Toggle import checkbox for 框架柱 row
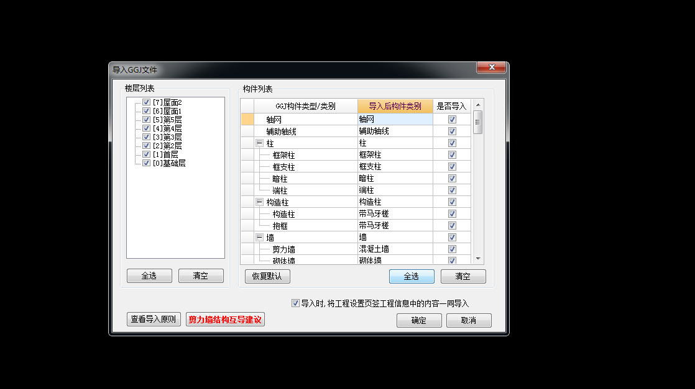This screenshot has width=695, height=389. (452, 155)
